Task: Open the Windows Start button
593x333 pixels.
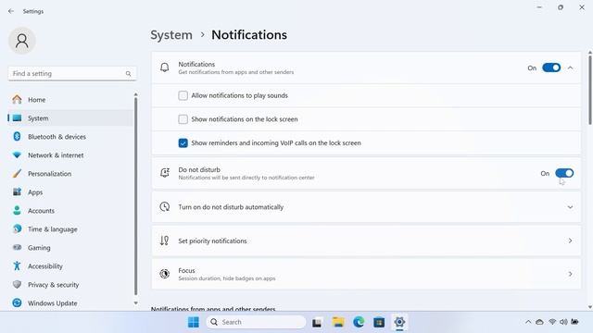Action: (x=194, y=322)
